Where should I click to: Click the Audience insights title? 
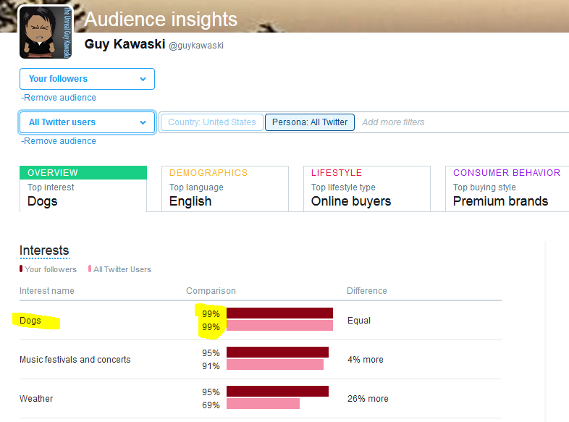(161, 20)
